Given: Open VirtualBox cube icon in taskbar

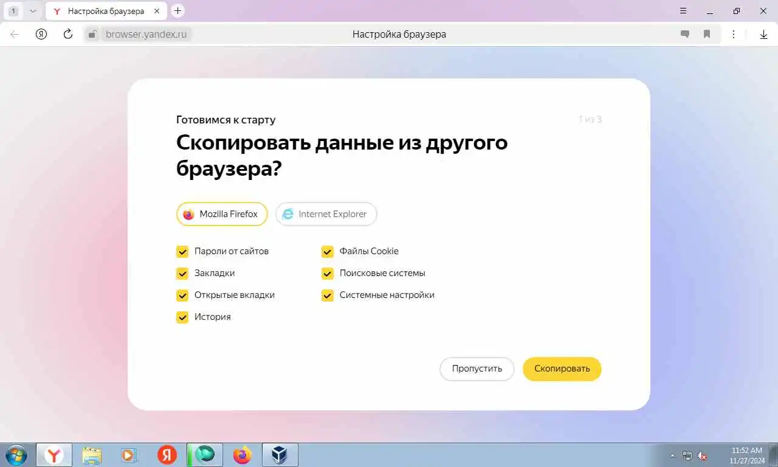Looking at the screenshot, I should tap(280, 455).
